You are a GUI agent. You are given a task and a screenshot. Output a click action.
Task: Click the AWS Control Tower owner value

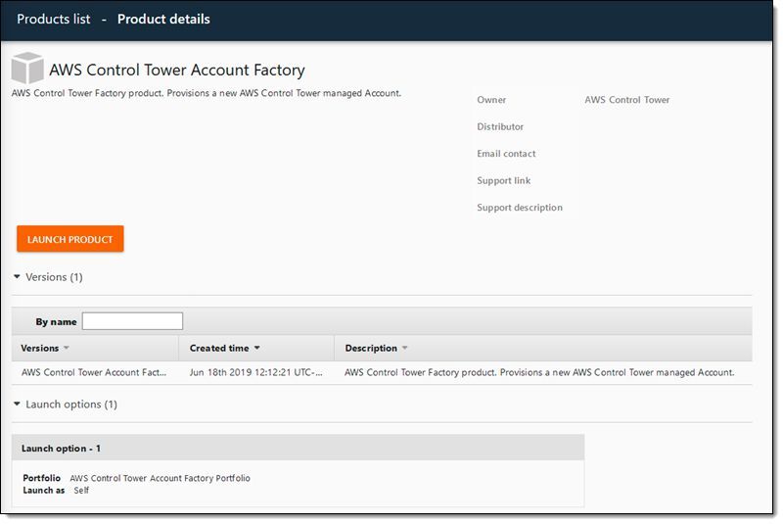coord(627,100)
